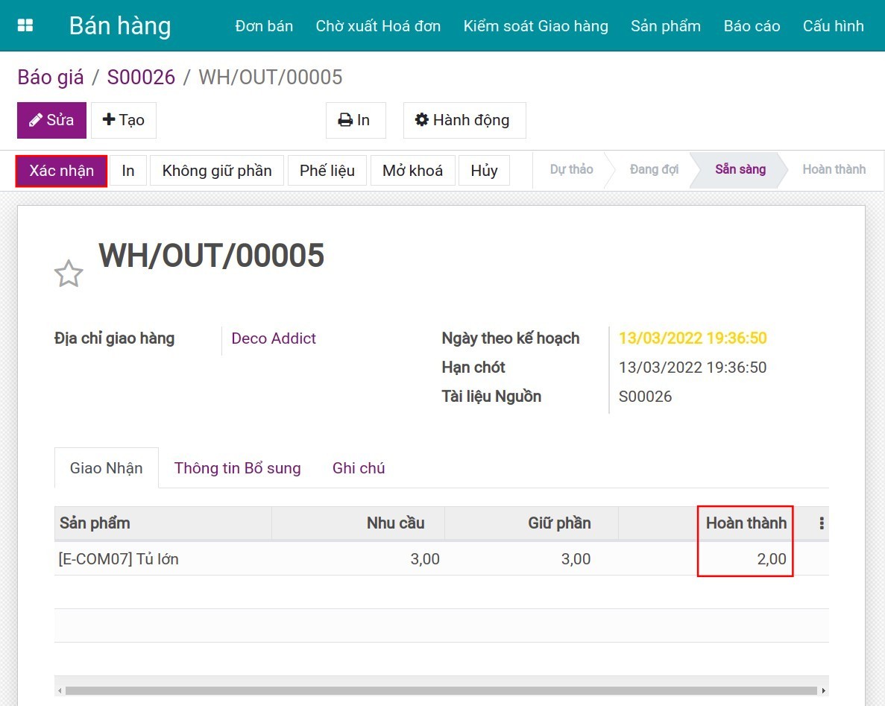Mark WH/OUT/00005 as favorite with star
Screen dimensions: 885x706
coord(69,274)
